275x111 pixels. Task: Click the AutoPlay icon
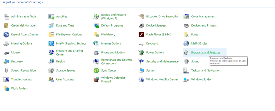point(51,17)
